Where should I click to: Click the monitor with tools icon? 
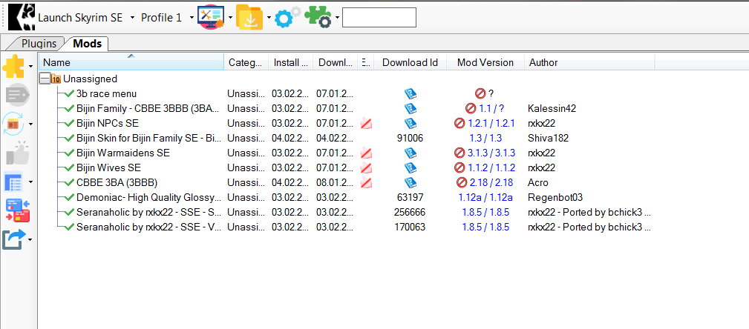[x=211, y=17]
